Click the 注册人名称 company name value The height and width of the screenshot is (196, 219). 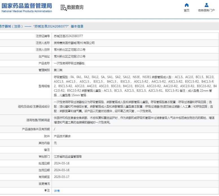(74, 43)
